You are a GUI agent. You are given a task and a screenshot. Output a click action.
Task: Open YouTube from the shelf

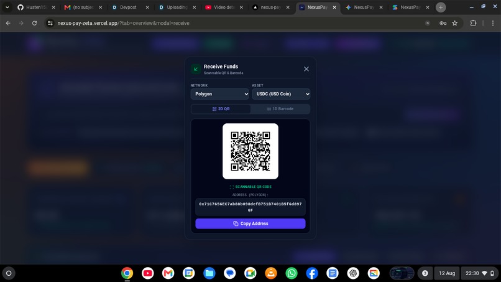tap(147, 273)
